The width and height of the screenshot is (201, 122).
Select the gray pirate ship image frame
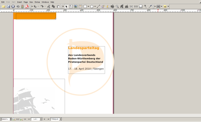point(39,96)
